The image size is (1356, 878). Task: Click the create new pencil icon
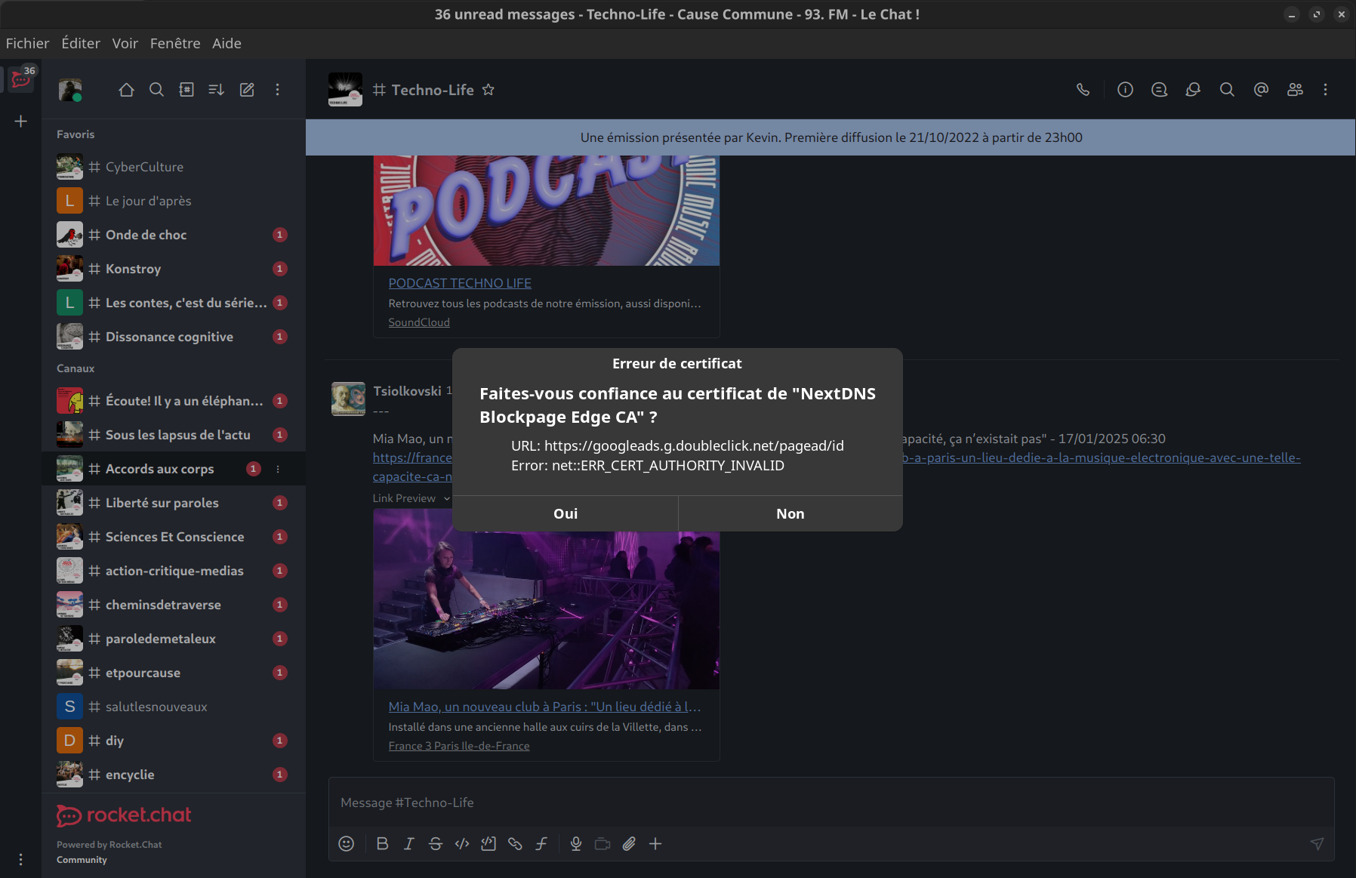tap(247, 90)
